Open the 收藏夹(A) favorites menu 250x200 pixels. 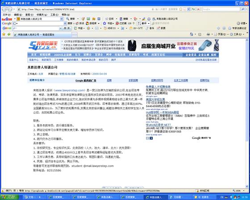(x=42, y=15)
